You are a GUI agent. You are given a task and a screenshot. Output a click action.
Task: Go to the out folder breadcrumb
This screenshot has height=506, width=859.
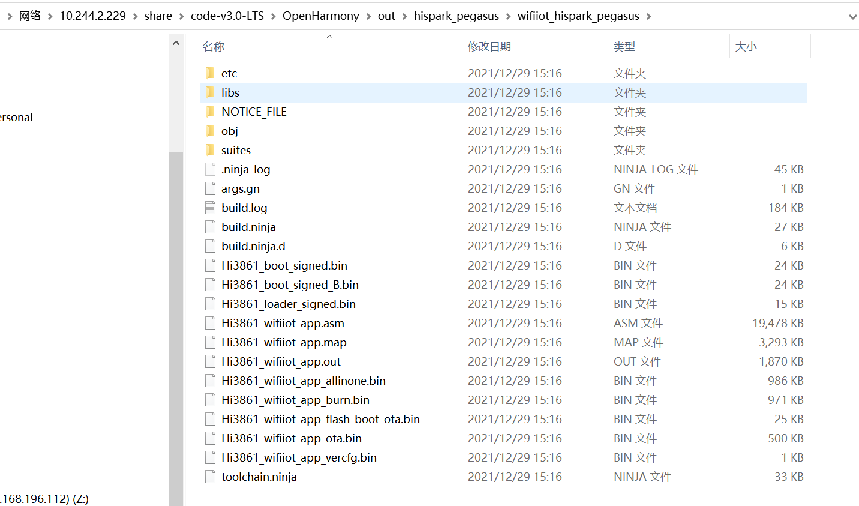(x=386, y=16)
